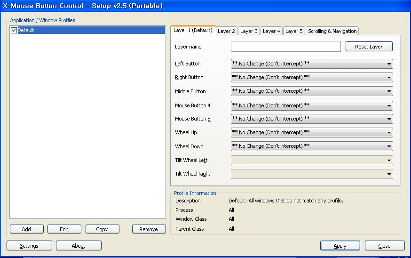Expand the Right Button action dropdown
Image resolution: width=411 pixels, height=258 pixels.
click(x=312, y=77)
